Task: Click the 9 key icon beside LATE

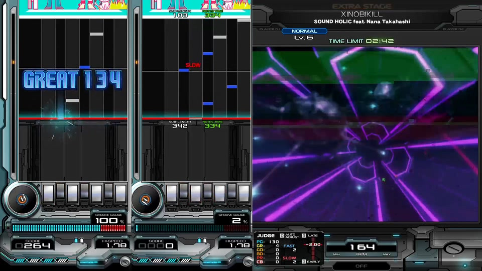Action: [x=304, y=236]
